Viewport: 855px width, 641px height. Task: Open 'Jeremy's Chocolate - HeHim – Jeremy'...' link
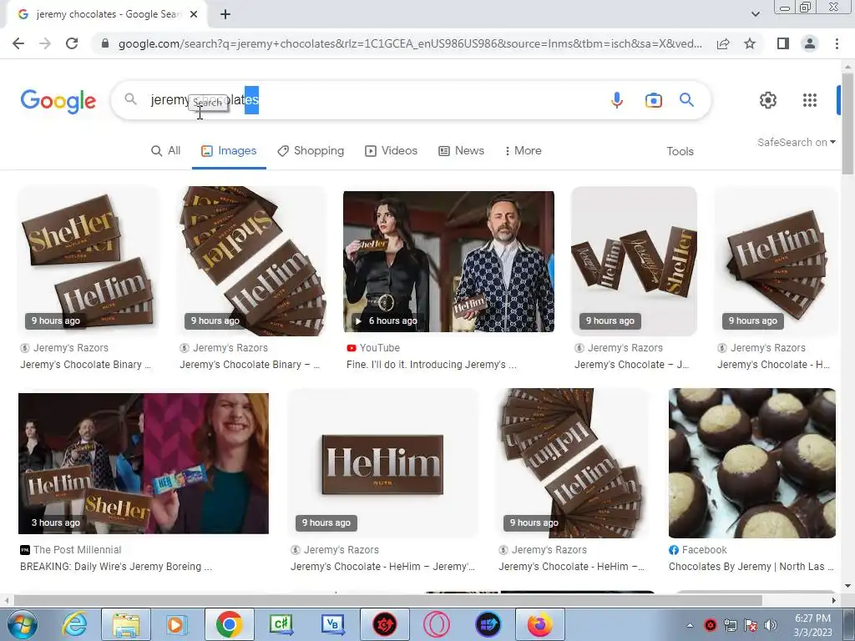(382, 567)
